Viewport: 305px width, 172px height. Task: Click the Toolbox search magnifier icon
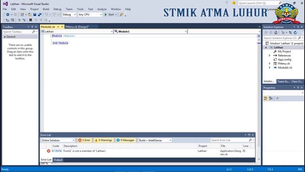pos(33,32)
